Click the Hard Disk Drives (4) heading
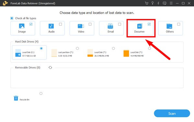Image resolution: width=194 pixels, height=122 pixels. [x=27, y=42]
